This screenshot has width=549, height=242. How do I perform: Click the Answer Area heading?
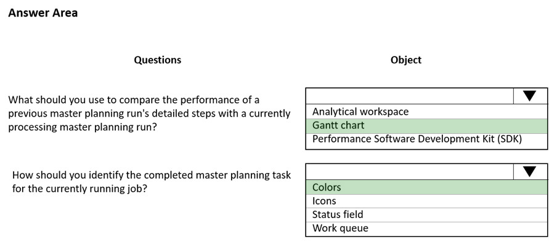43,13
